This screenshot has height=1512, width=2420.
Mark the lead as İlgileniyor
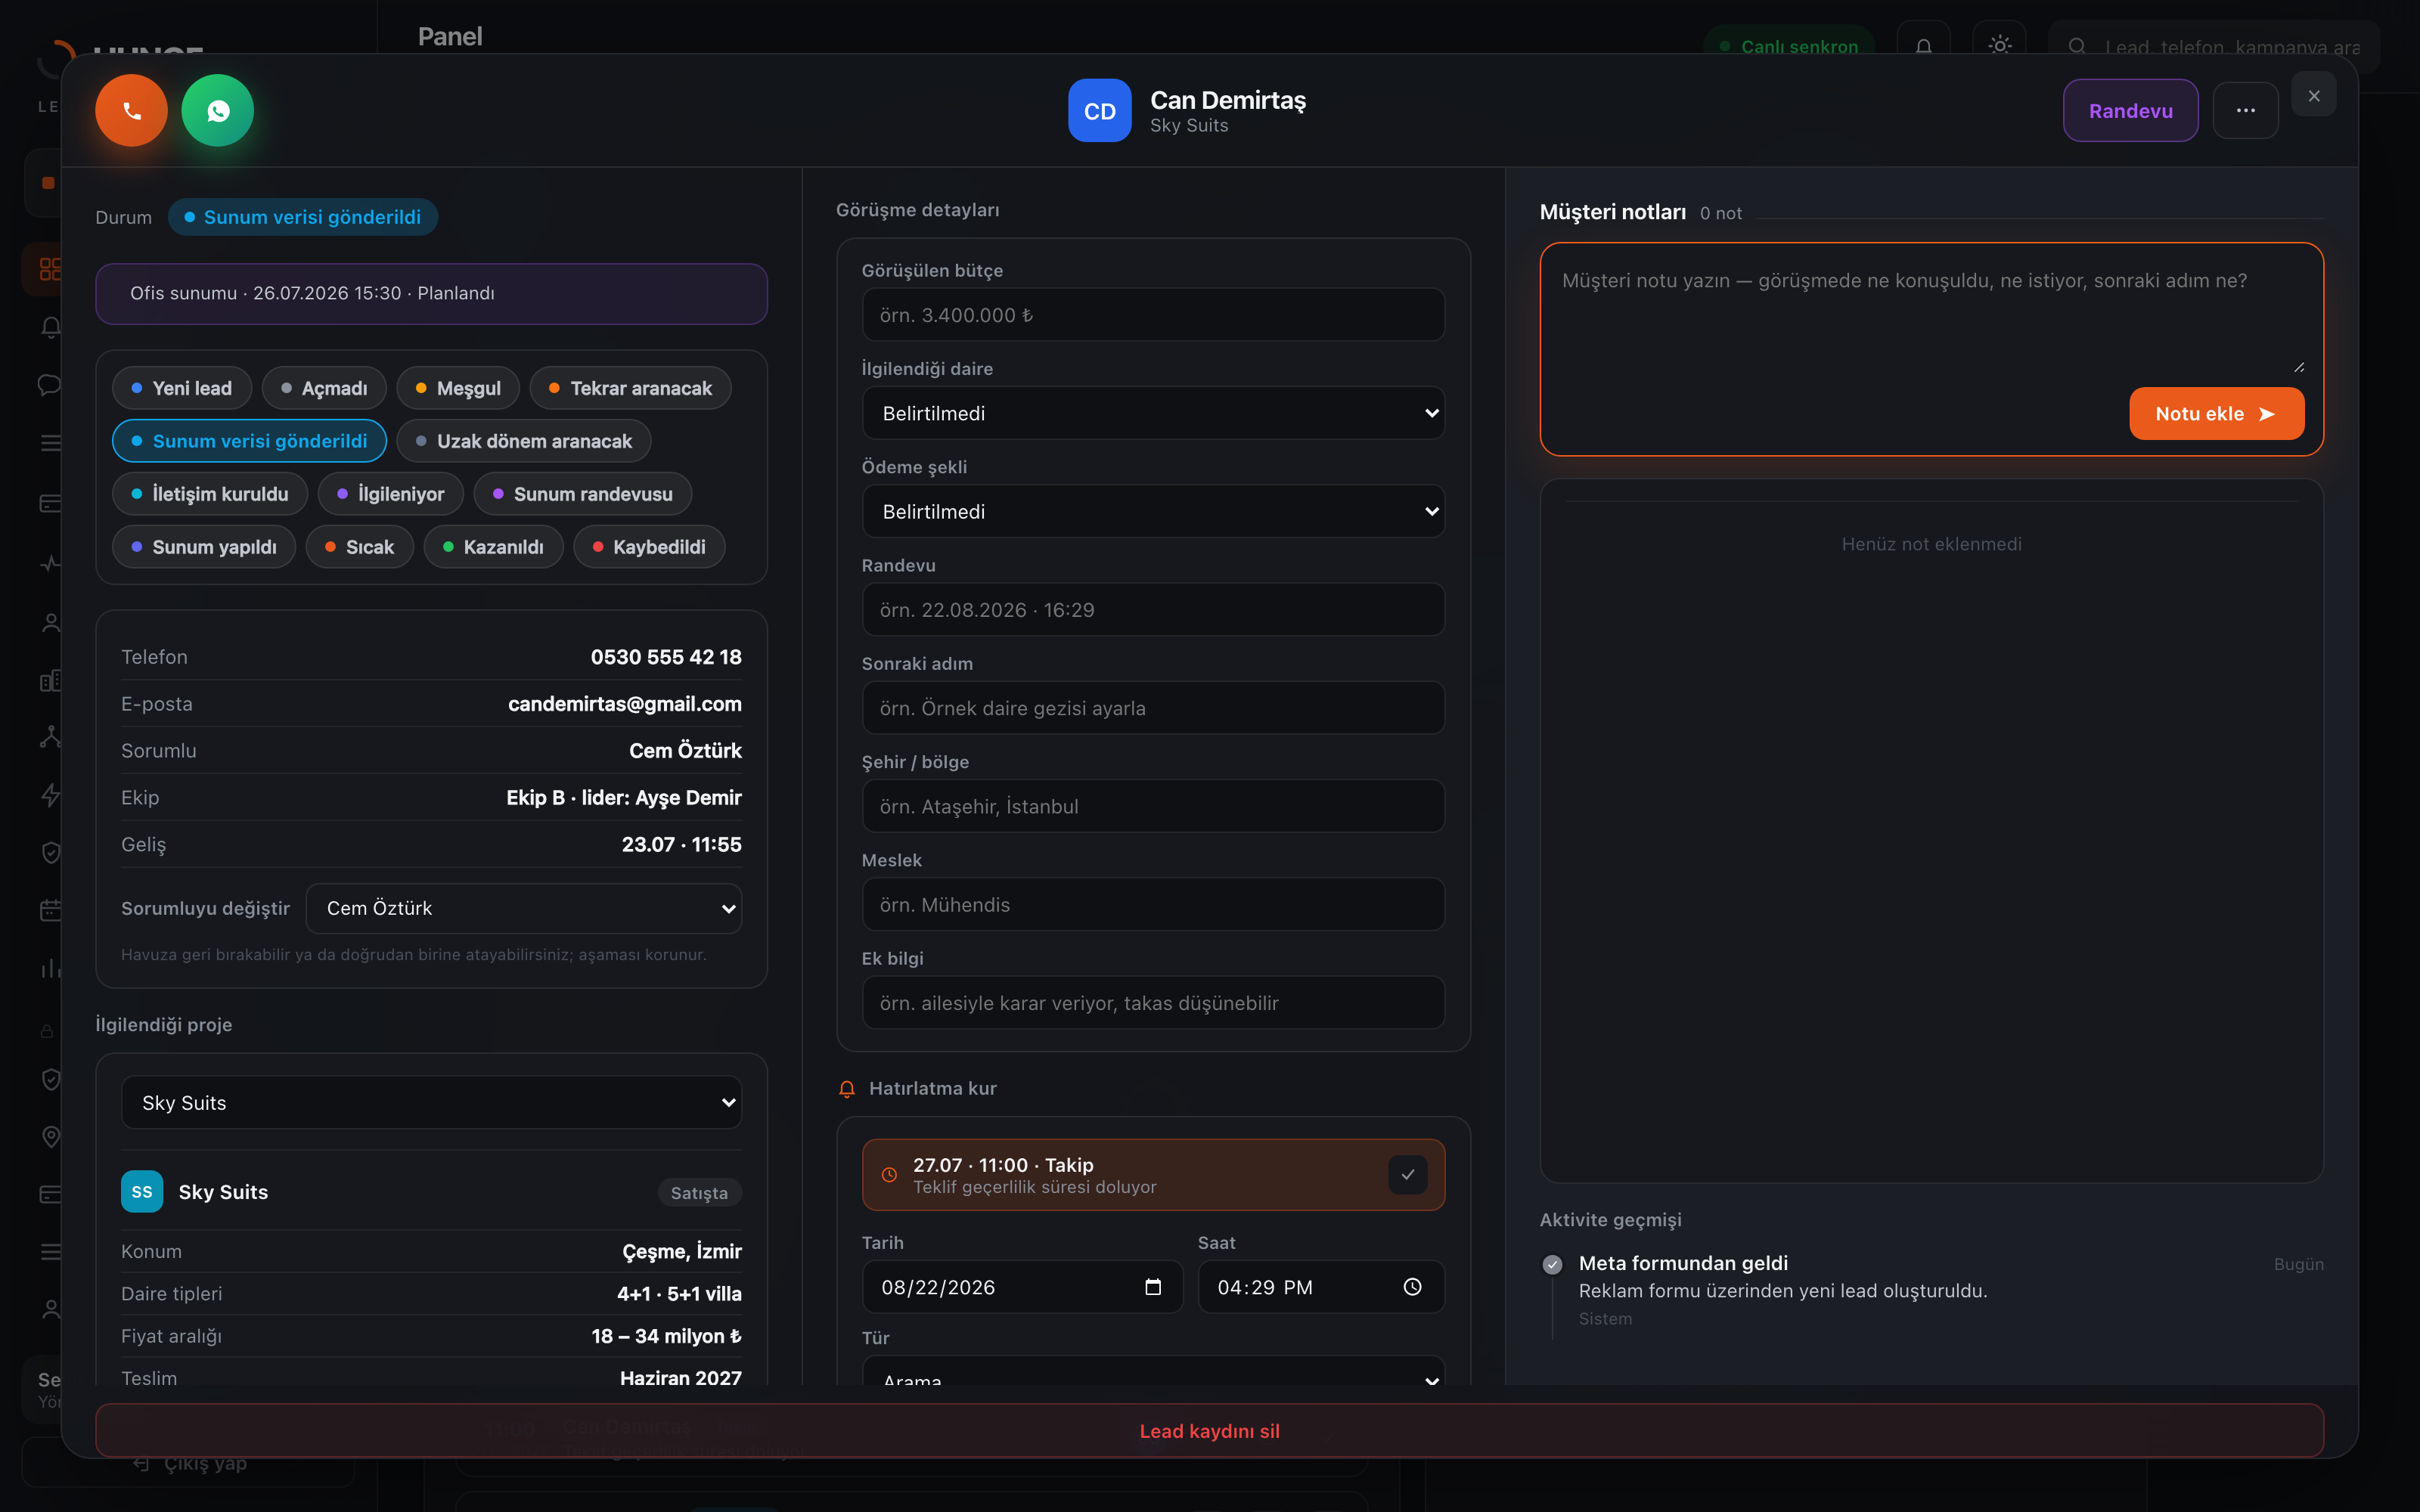(390, 494)
